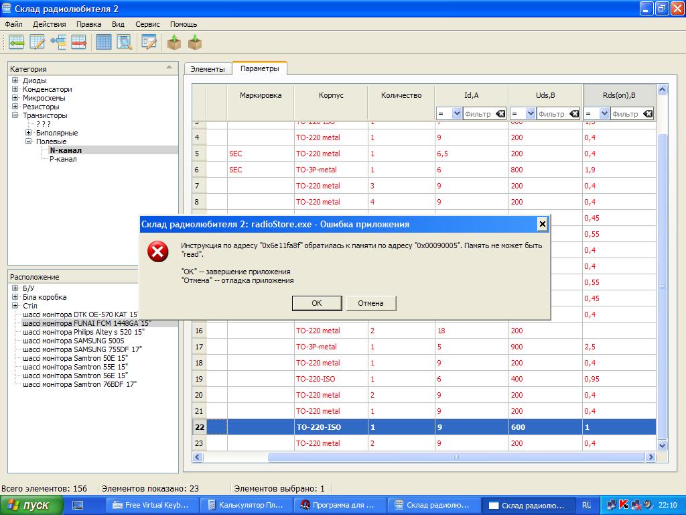Click the table search magnifier icon

pyautogui.click(x=125, y=42)
